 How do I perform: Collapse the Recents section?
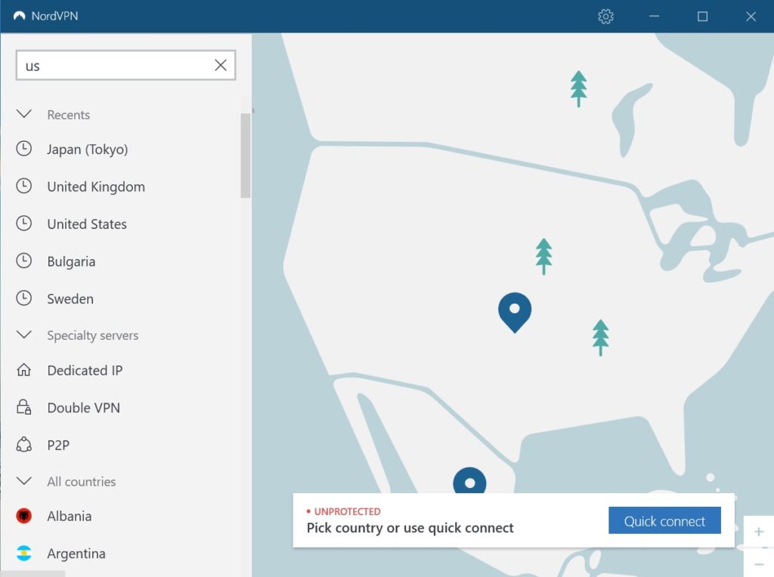(x=24, y=114)
